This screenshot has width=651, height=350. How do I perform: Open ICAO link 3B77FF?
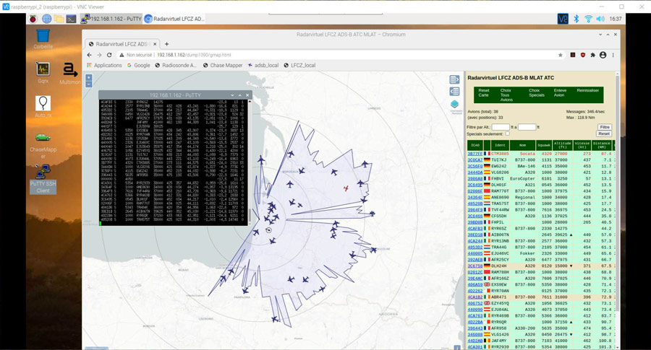coord(475,154)
